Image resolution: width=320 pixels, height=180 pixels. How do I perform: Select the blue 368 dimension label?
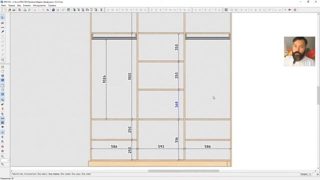pos(176,104)
